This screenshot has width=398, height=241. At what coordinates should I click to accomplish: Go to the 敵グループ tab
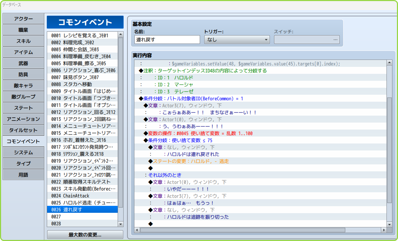(x=23, y=97)
